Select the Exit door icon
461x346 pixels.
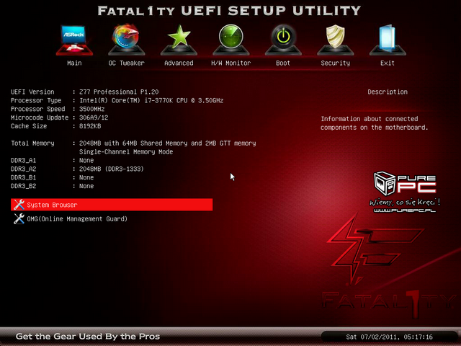tap(388, 40)
